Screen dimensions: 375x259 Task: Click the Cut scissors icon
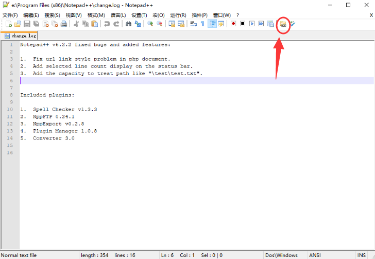tap(76, 24)
